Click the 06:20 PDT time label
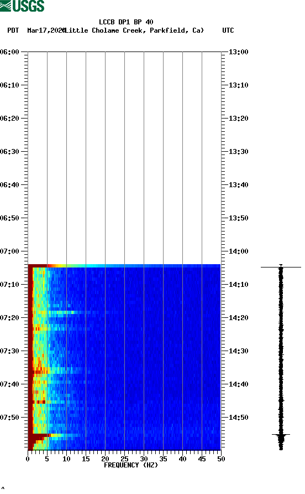 tap(10, 118)
